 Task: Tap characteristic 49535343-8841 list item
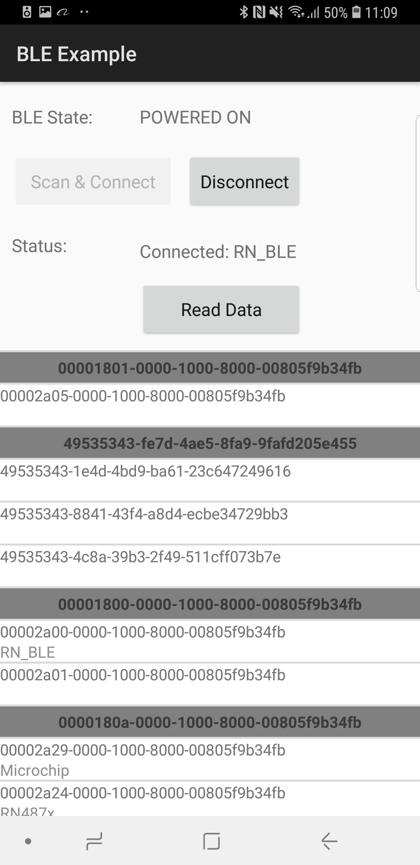(x=210, y=523)
